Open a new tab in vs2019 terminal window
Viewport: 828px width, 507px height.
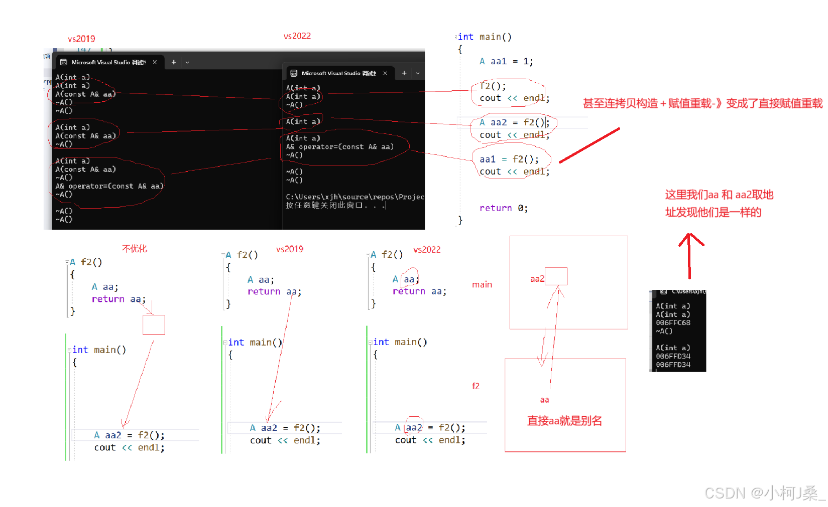[x=174, y=63]
